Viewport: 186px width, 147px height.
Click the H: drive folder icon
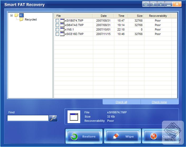(x=16, y=15)
